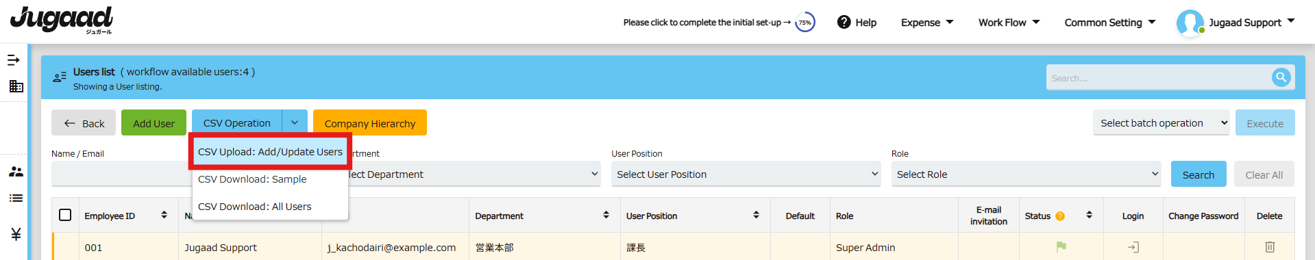
Task: Open the Common Setting dropdown menu
Action: pos(1110,23)
